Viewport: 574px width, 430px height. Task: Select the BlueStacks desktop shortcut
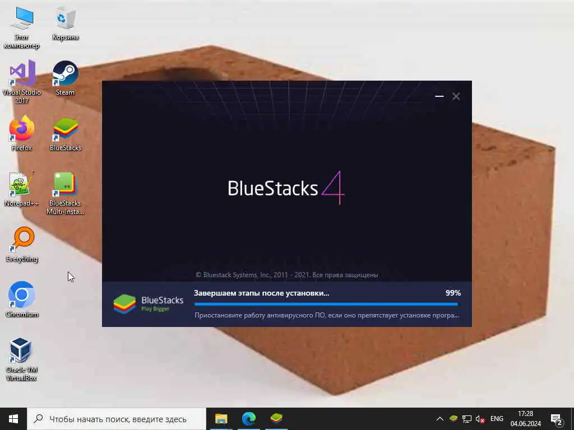(x=66, y=133)
